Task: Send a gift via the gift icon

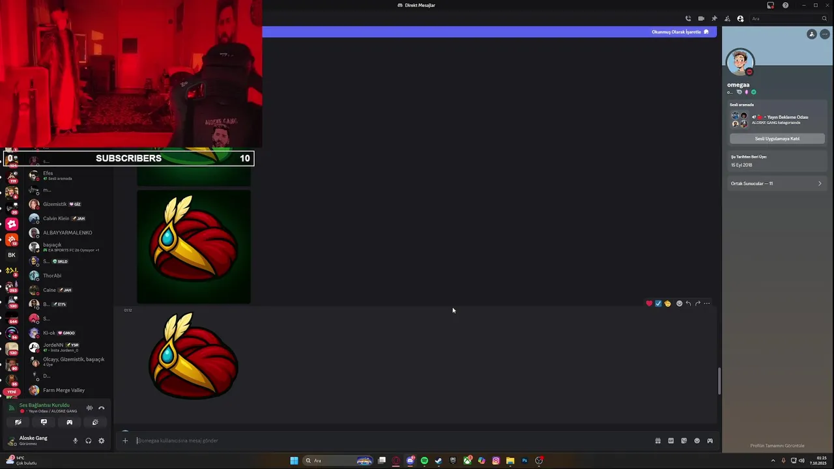Action: coord(657,441)
